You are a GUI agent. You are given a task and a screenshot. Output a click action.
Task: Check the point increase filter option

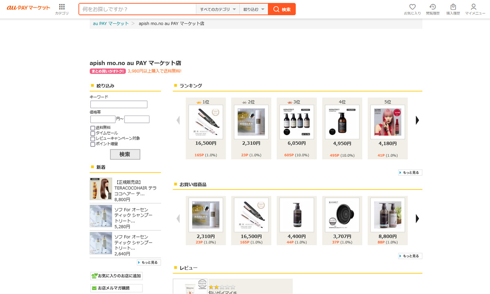pyautogui.click(x=93, y=144)
